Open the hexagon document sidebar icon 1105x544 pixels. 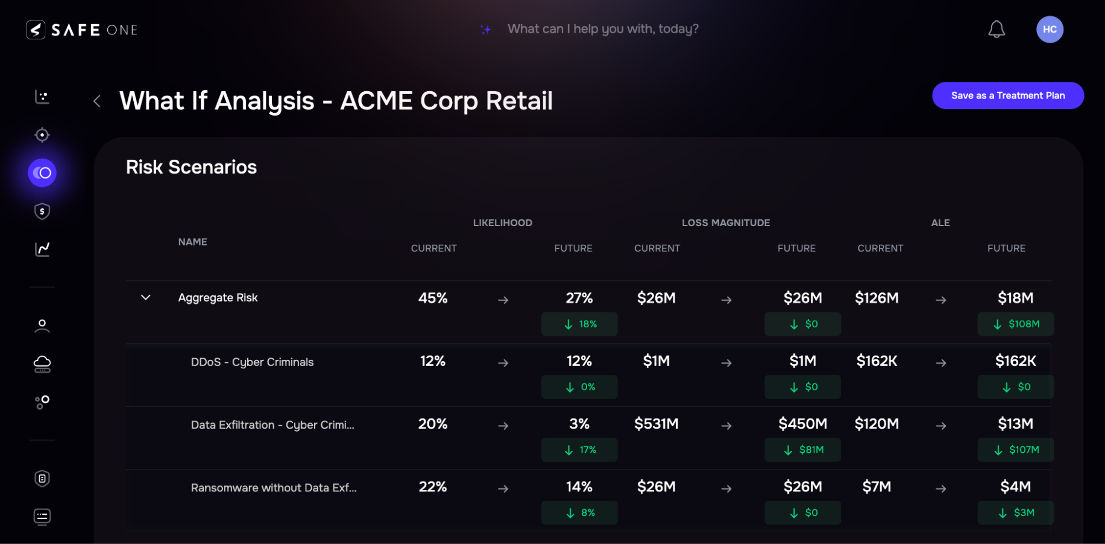[42, 478]
